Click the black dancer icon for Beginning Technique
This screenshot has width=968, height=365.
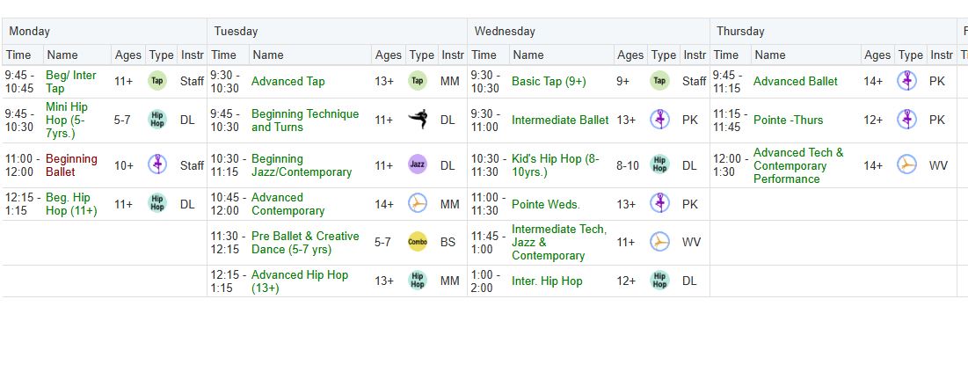418,120
